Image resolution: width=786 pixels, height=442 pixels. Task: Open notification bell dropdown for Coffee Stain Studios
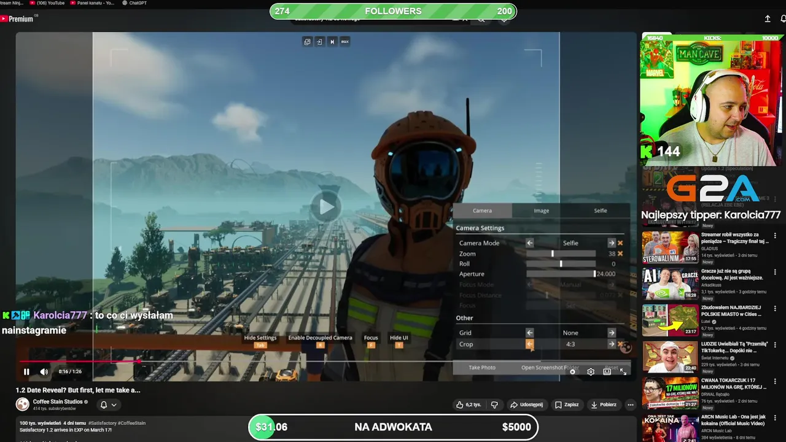(108, 405)
